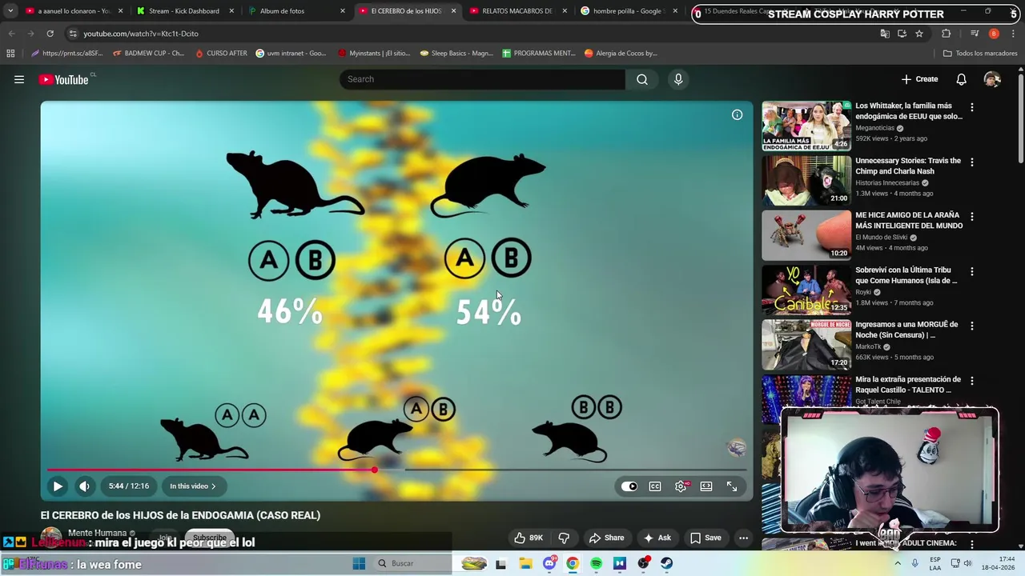This screenshot has height=576, width=1025.
Task: Open File Explorer from taskbar
Action: [x=525, y=563]
